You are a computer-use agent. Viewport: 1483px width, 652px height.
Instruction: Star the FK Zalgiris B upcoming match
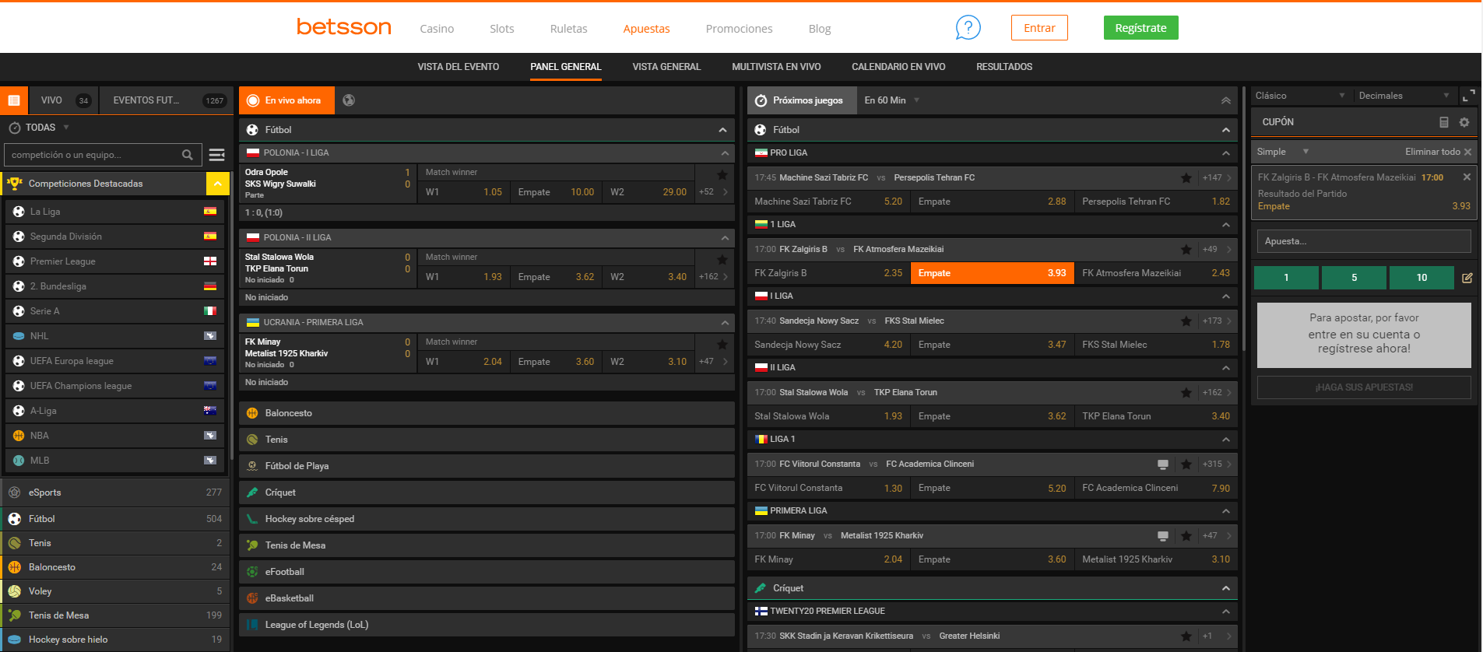point(1186,250)
